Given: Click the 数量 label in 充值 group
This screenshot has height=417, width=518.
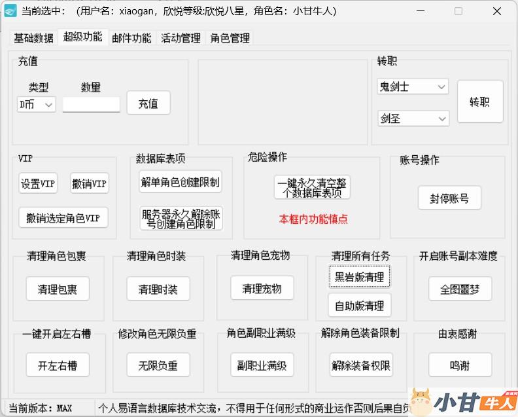Looking at the screenshot, I should click(90, 87).
